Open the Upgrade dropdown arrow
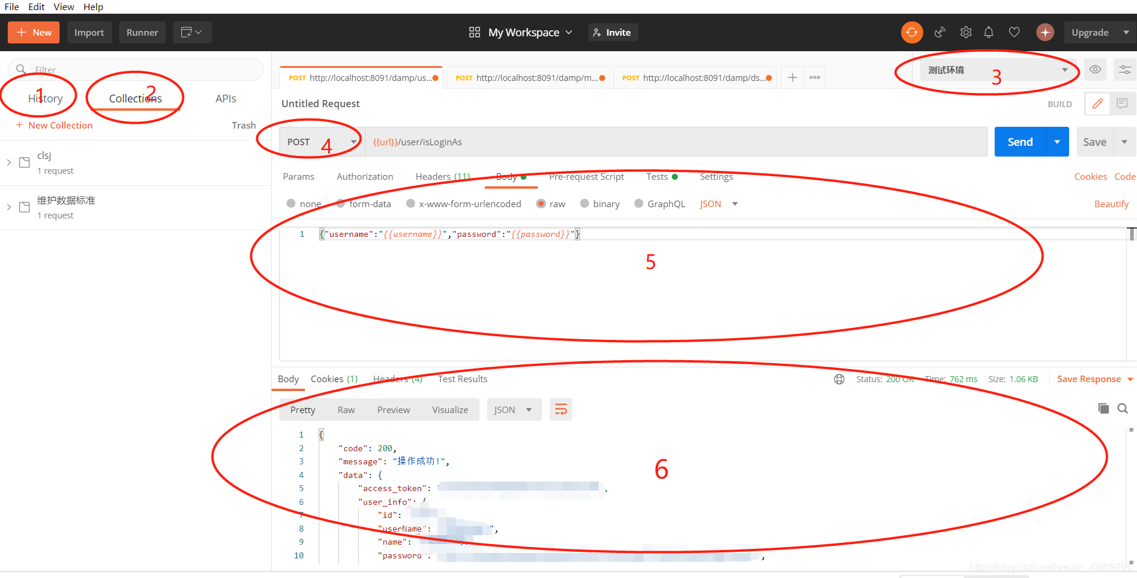1137x578 pixels. coord(1126,32)
